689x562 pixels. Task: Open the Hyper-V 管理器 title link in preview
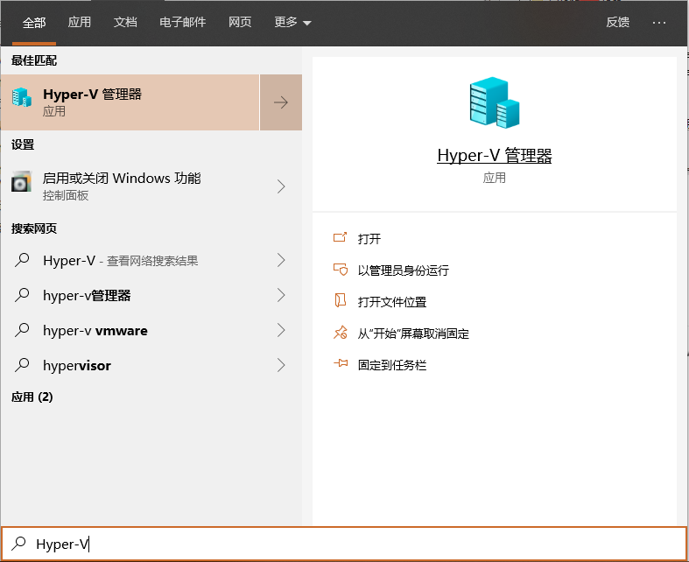click(495, 156)
